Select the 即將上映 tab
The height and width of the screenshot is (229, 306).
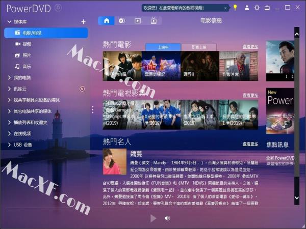[199, 47]
